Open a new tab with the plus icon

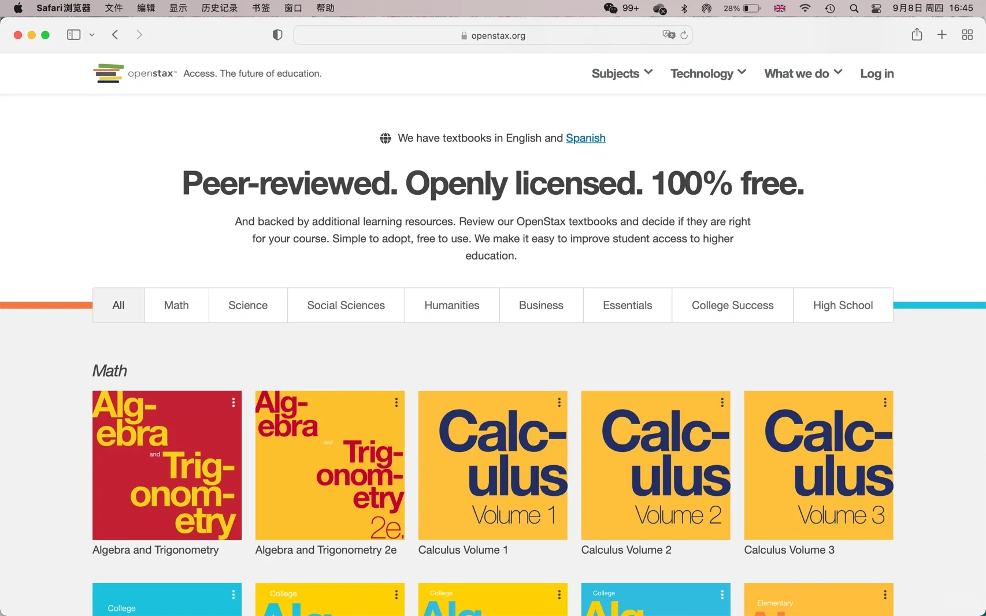(941, 35)
